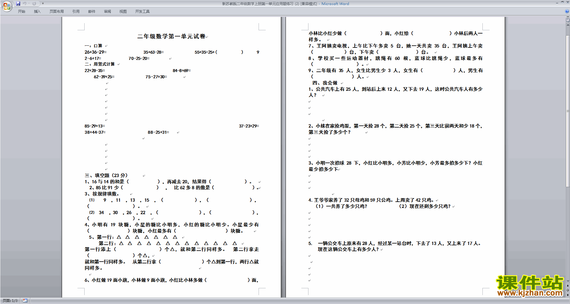This screenshot has width=570, height=304.
Task: Click the sequence line 34, 30, 26, 22
Action: (174, 213)
